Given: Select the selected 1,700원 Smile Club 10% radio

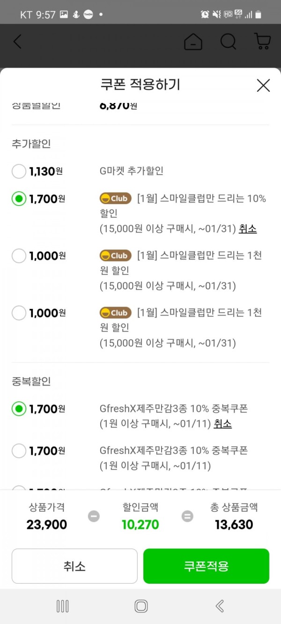Looking at the screenshot, I should [19, 199].
